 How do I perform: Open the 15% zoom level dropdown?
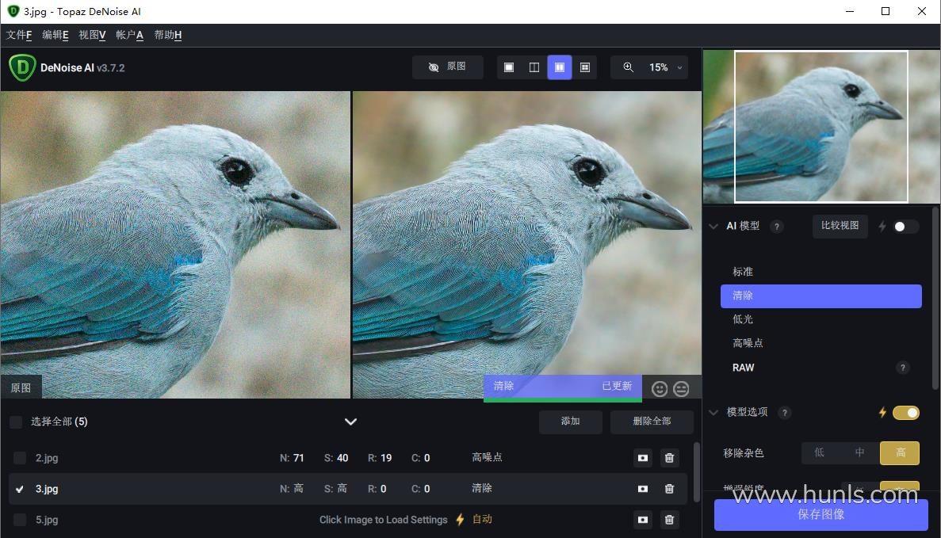point(664,67)
